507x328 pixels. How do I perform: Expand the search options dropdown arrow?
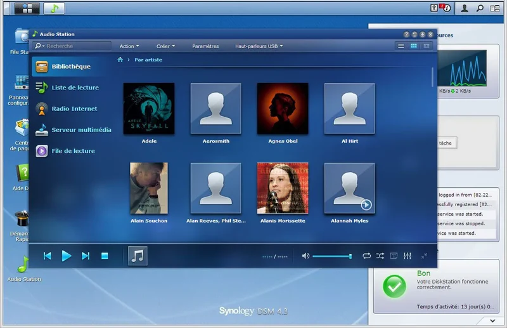tap(43, 46)
